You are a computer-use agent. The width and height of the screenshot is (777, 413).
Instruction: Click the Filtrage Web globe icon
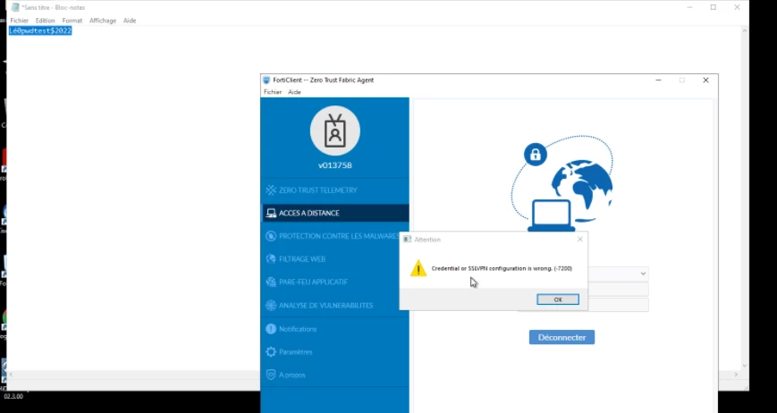[271, 259]
